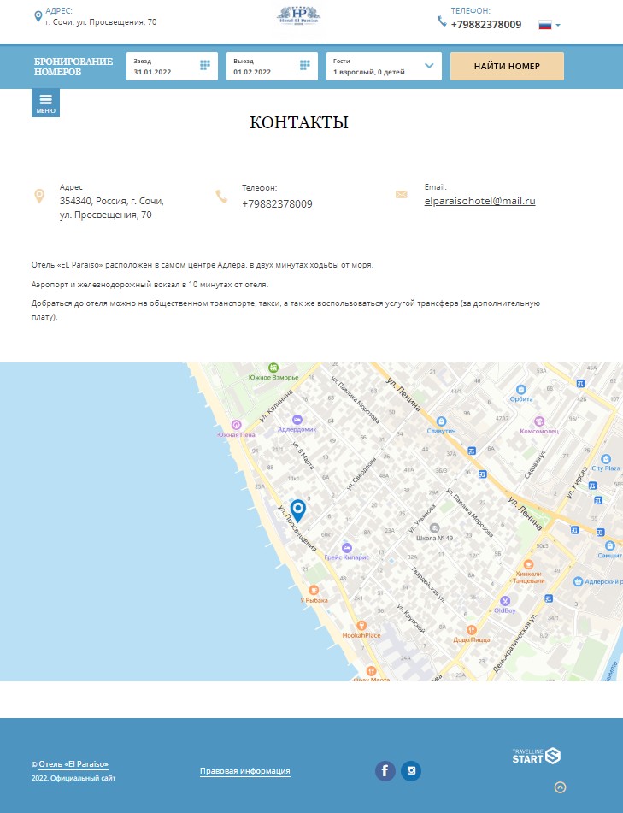Click the header phone number +79882378009

point(486,25)
